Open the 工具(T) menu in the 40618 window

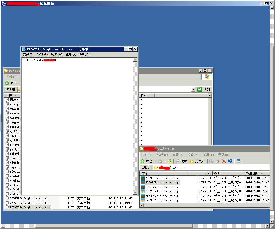coord(208,155)
